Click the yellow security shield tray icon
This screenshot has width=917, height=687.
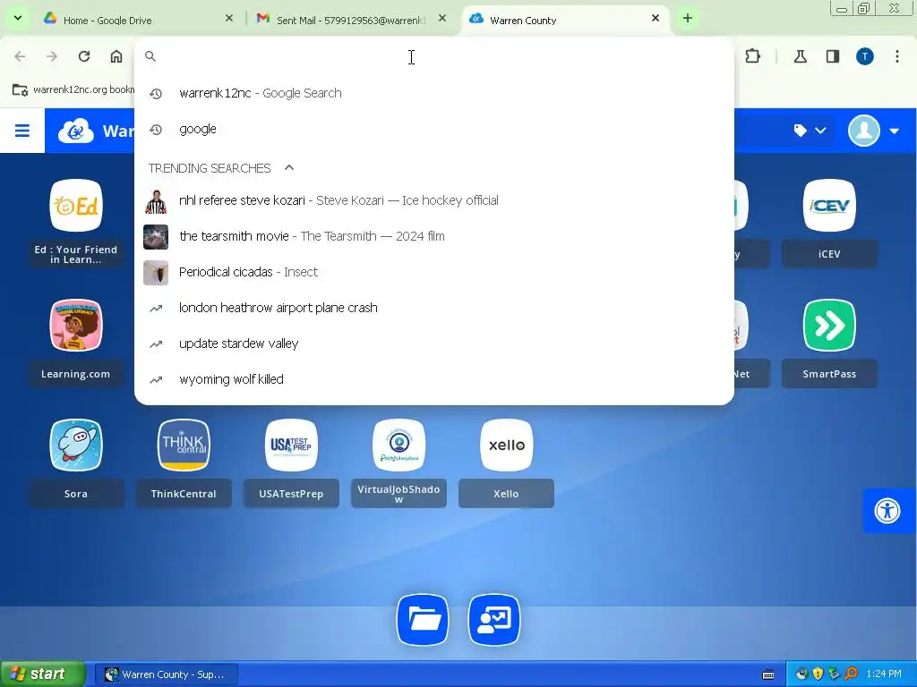coord(818,674)
